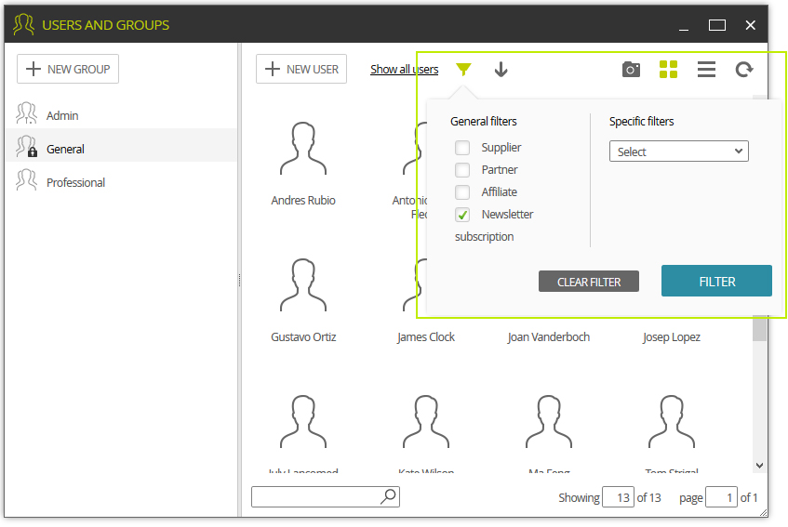Click the scrollbar down arrow
788x527 pixels.
coord(759,466)
